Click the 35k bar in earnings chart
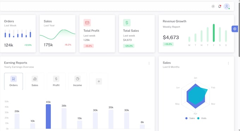Image resolution: width=240 pixels, height=131 pixels. pyautogui.click(x=111, y=119)
